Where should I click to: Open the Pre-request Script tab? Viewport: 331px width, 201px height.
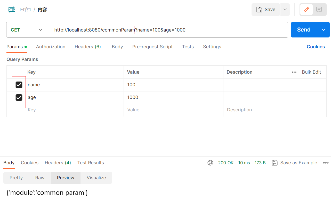[x=152, y=47]
